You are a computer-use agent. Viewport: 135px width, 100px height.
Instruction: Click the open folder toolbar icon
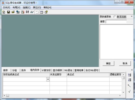tap(13, 12)
